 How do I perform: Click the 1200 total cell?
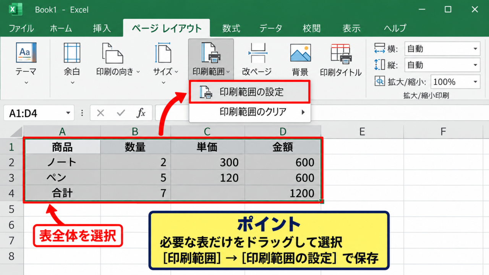pos(283,193)
